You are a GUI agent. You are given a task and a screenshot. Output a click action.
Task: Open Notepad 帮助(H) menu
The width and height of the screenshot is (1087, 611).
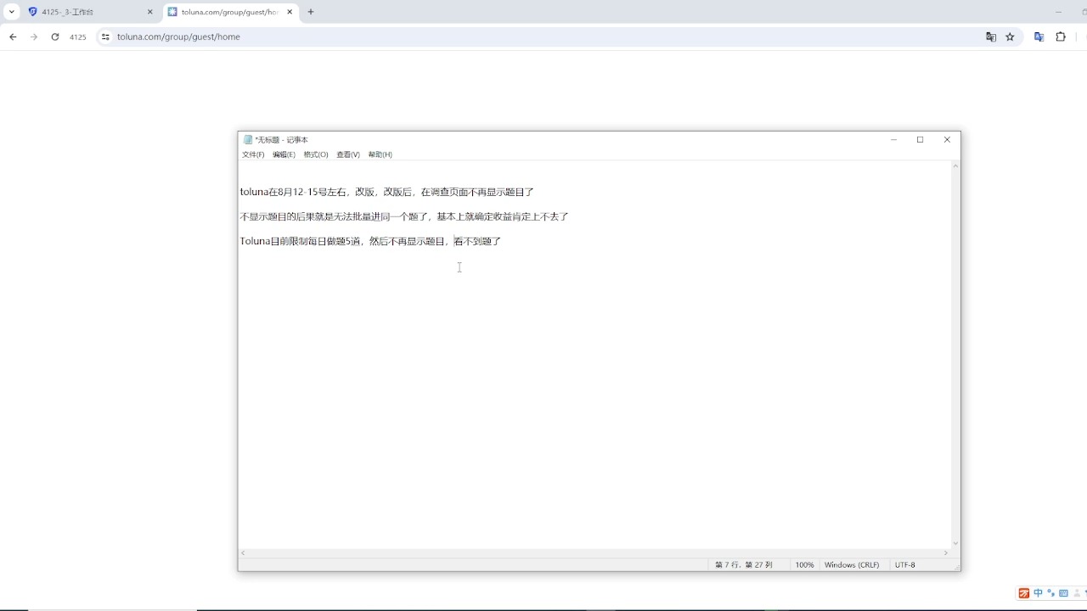pyautogui.click(x=380, y=154)
